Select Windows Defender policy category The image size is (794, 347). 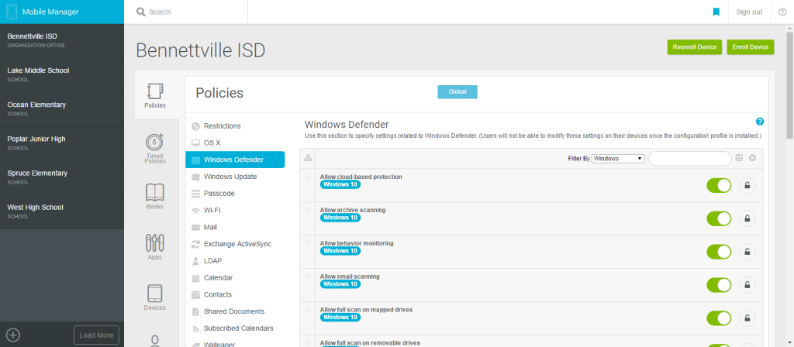(235, 160)
